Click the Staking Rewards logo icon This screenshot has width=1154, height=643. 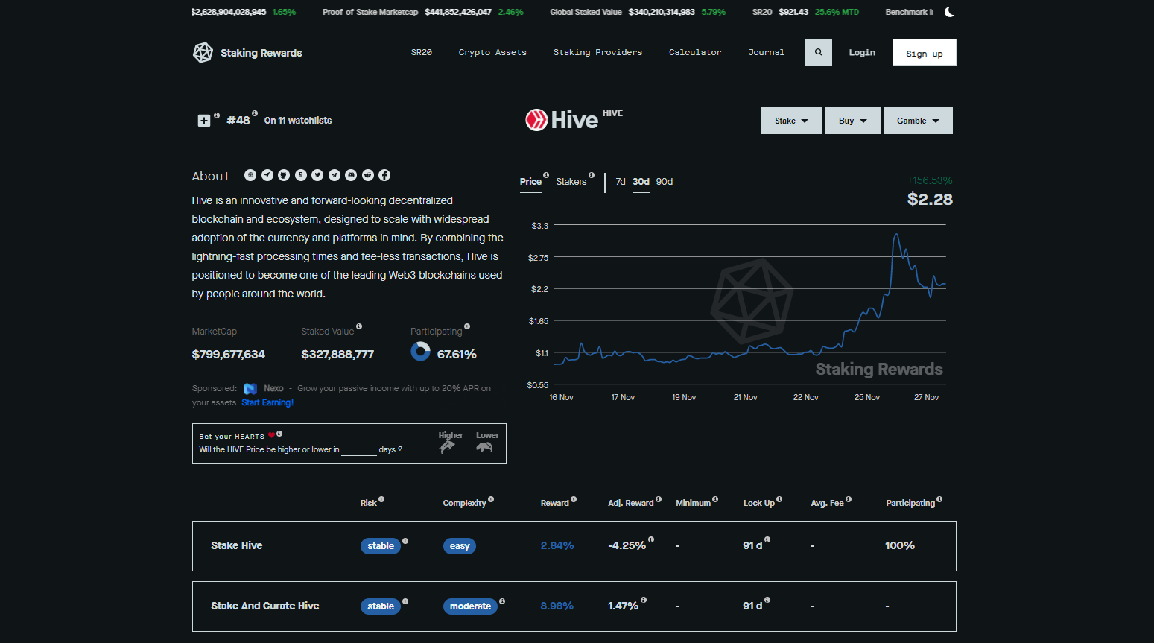point(203,53)
